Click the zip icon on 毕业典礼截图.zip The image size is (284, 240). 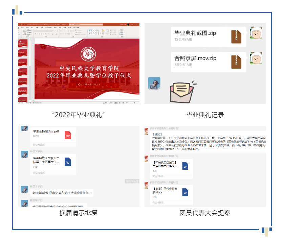click(x=236, y=36)
